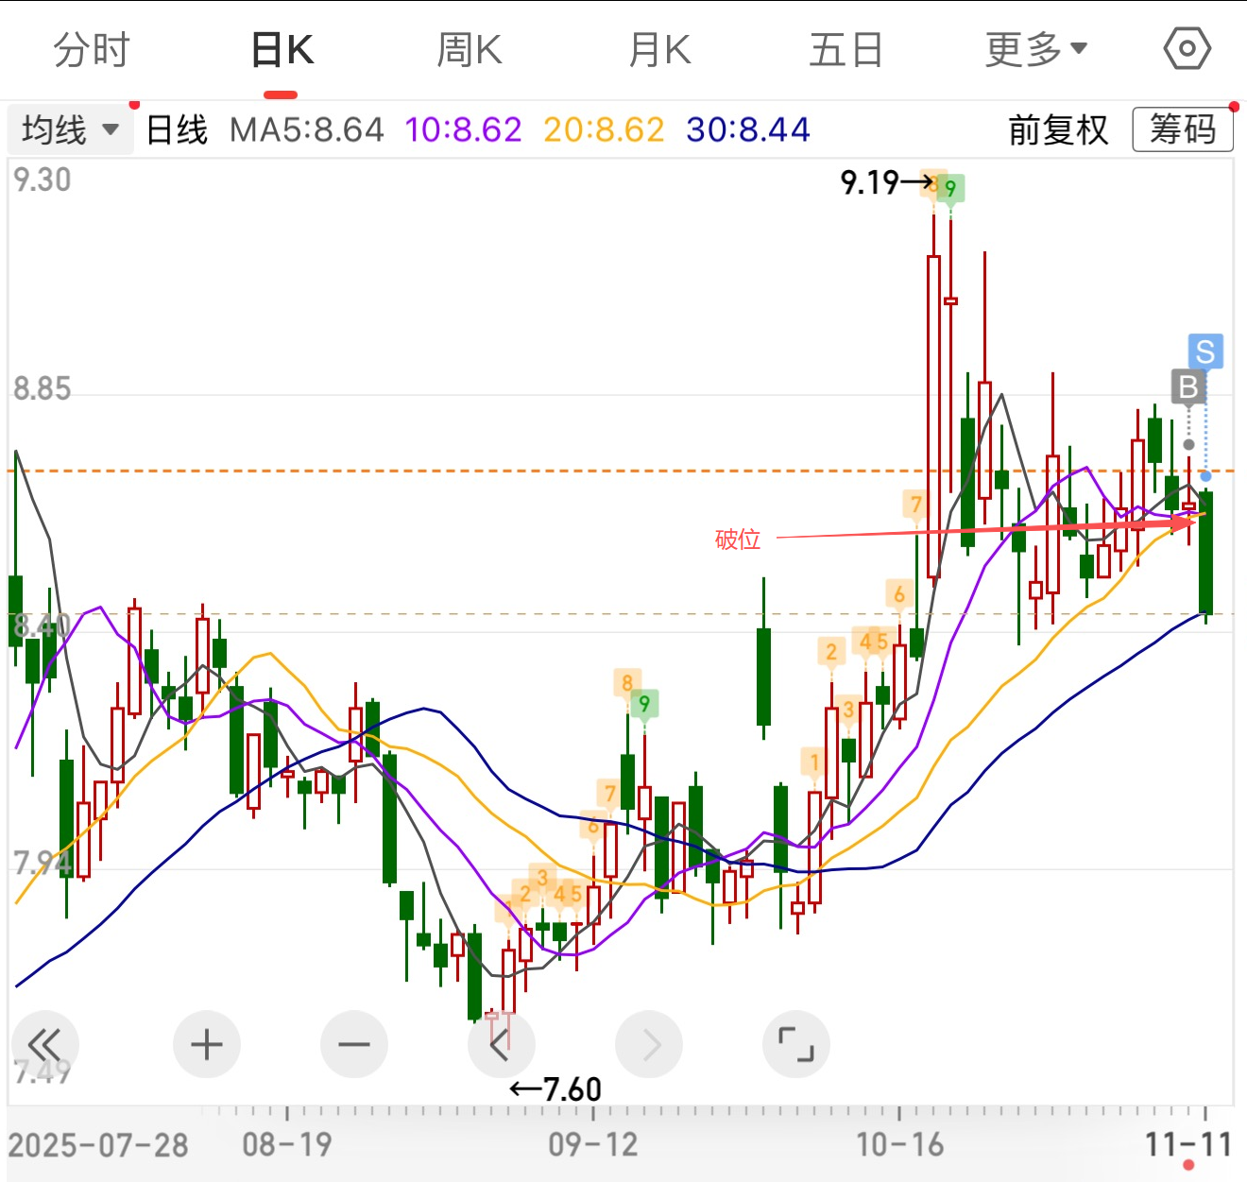Screen dimensions: 1247x1182
Task: Enter fullscreen chart mode
Action: [x=795, y=1045]
